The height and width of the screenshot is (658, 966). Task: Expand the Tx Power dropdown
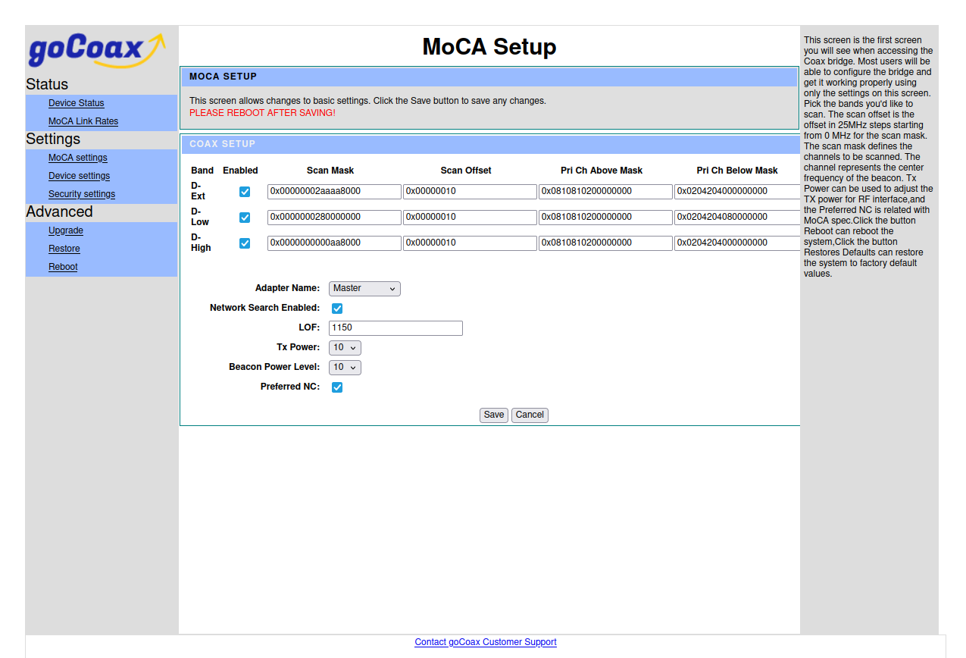pos(345,347)
